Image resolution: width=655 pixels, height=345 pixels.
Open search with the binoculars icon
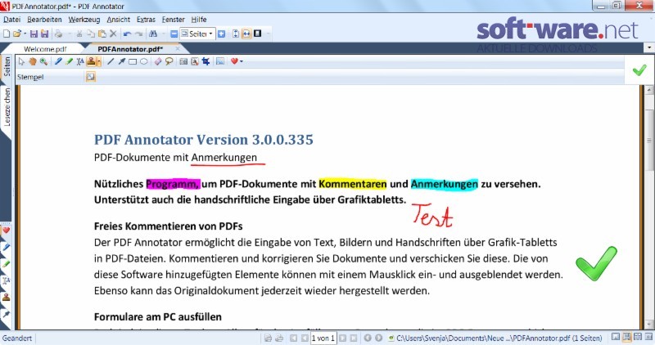pyautogui.click(x=153, y=34)
